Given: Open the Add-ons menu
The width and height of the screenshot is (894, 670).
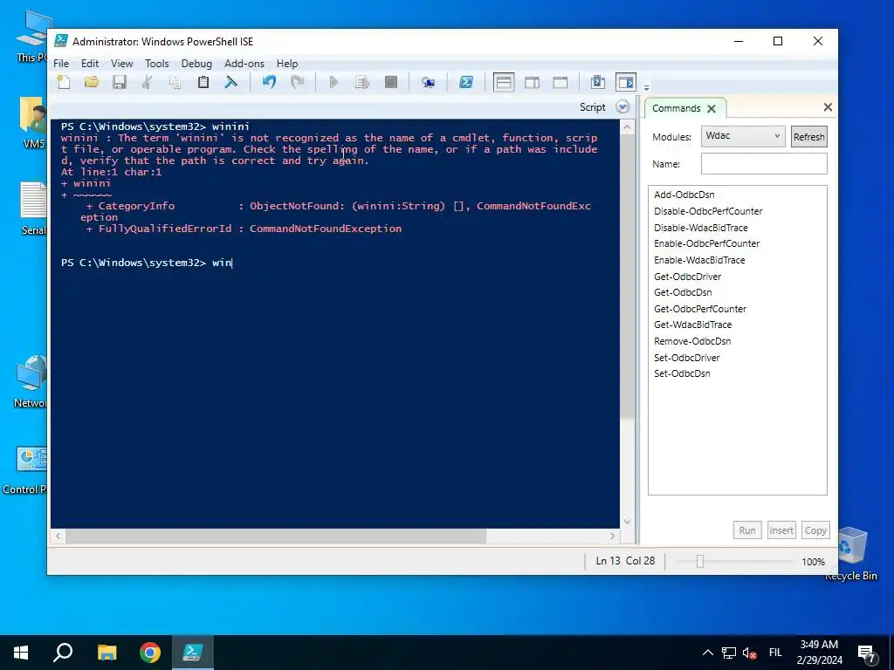Looking at the screenshot, I should click(244, 63).
